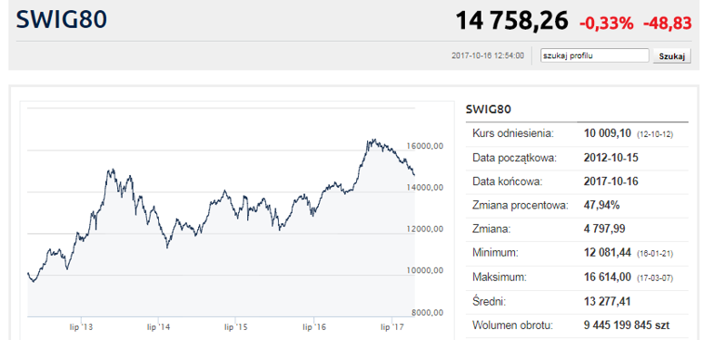Select the Maksimum value 16 614,00
The height and width of the screenshot is (340, 714).
click(x=607, y=277)
